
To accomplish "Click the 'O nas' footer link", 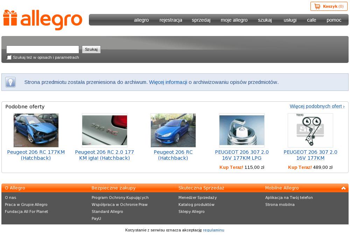I will (10, 197).
